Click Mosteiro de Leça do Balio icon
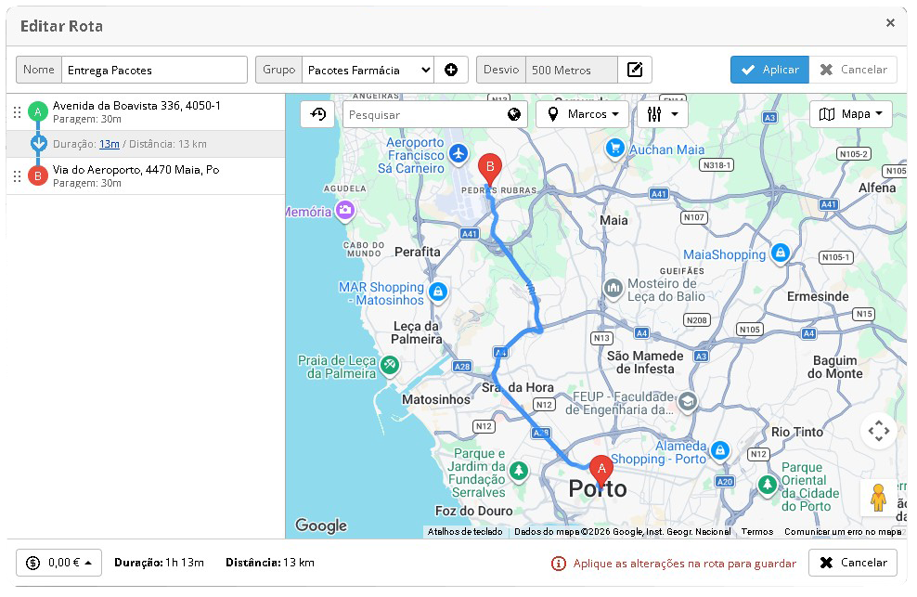 coord(613,288)
